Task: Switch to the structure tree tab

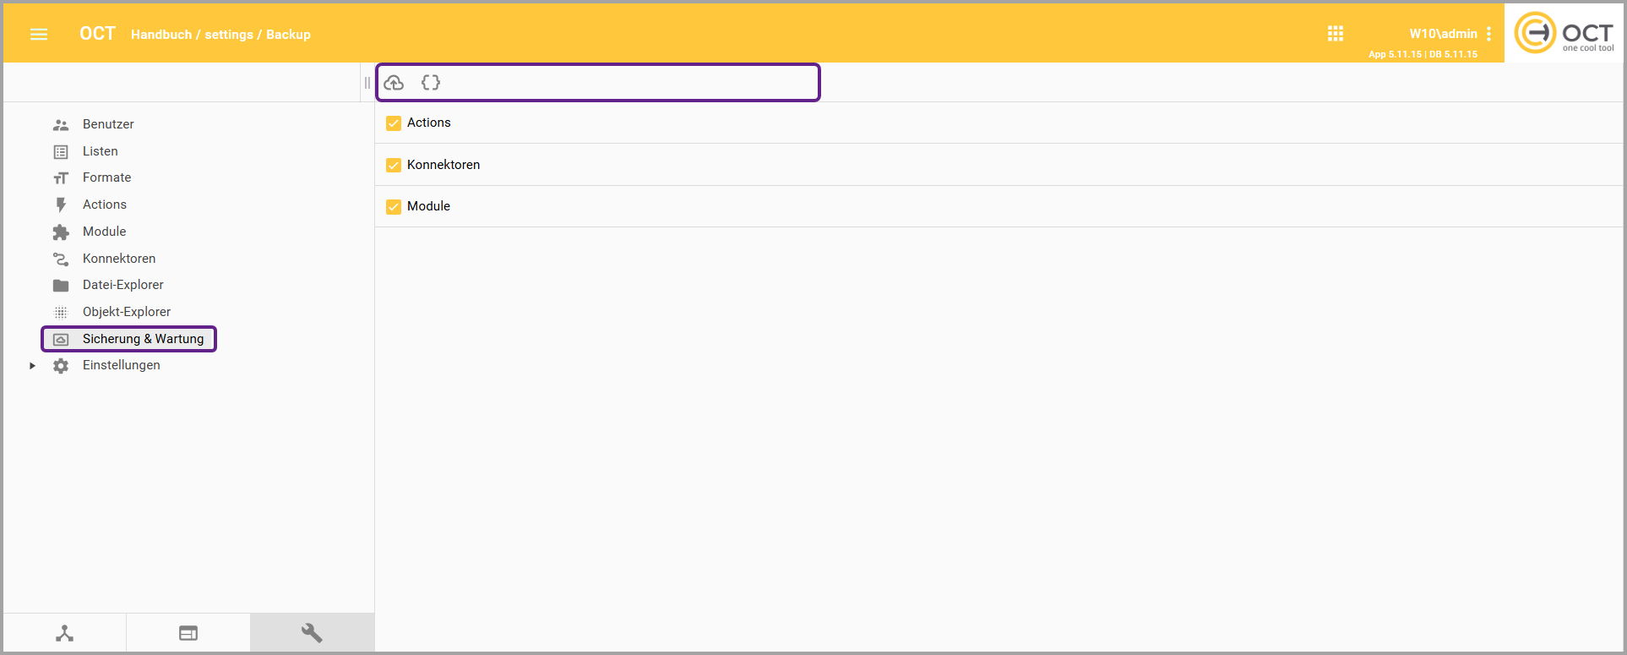Action: pyautogui.click(x=65, y=633)
